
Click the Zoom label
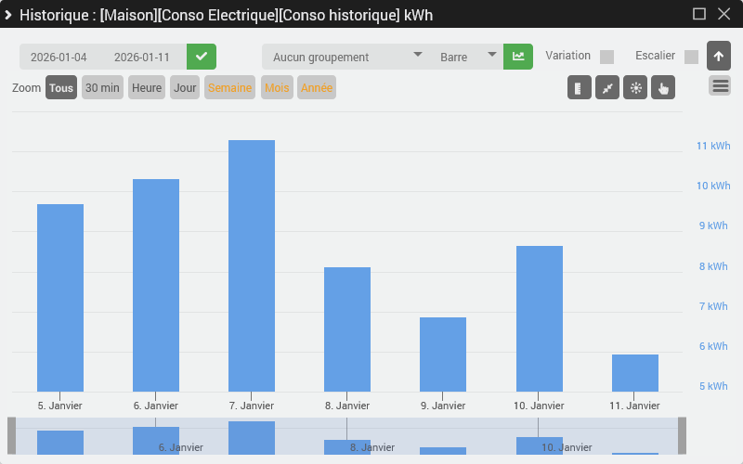pyautogui.click(x=27, y=88)
